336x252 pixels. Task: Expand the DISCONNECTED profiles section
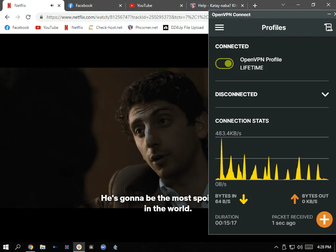[325, 94]
